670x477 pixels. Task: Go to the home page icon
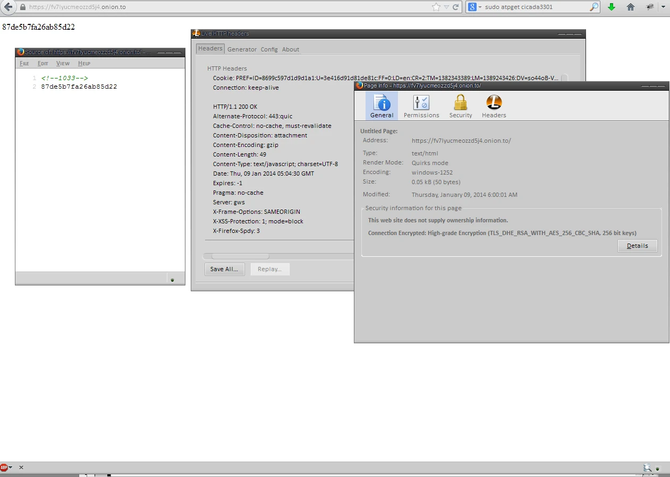(631, 7)
